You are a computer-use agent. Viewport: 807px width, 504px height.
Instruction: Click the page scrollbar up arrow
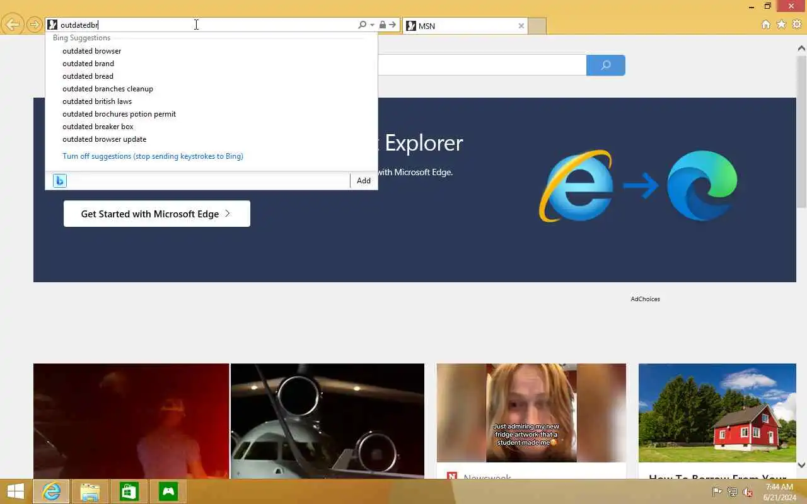click(801, 49)
